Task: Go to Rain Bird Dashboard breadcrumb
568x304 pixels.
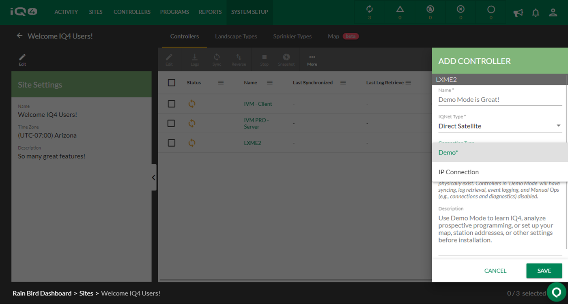Action: coord(42,293)
